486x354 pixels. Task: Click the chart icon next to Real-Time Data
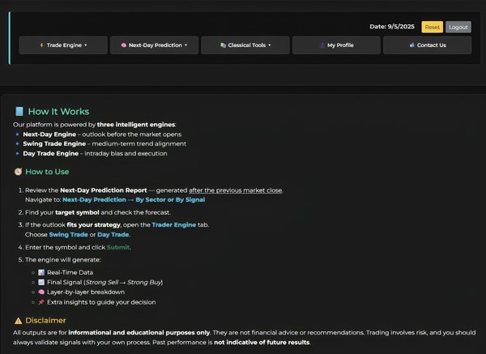click(40, 272)
